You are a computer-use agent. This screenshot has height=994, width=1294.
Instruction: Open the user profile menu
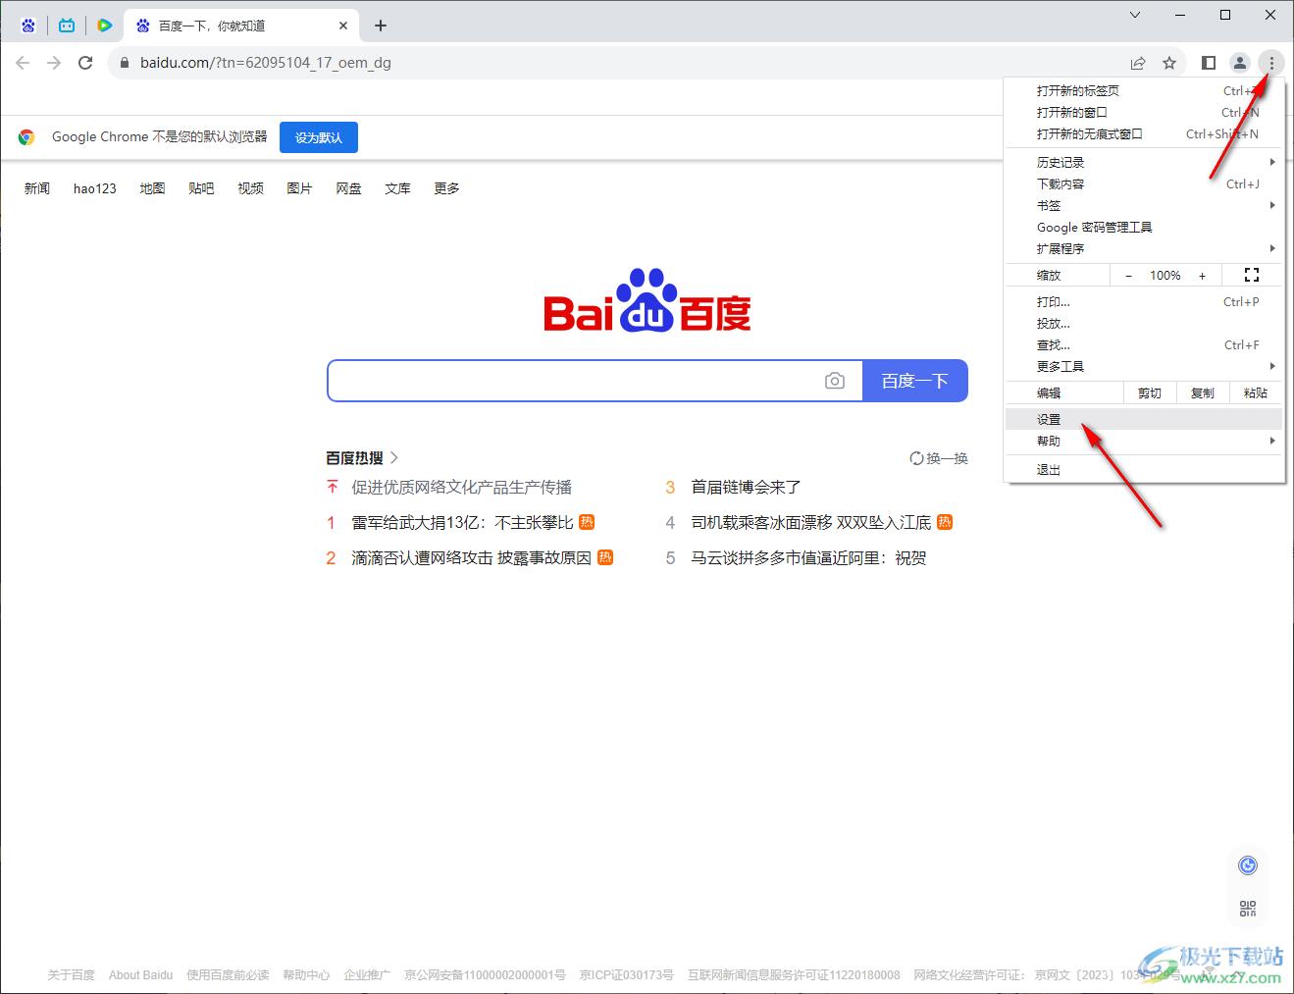[1240, 63]
